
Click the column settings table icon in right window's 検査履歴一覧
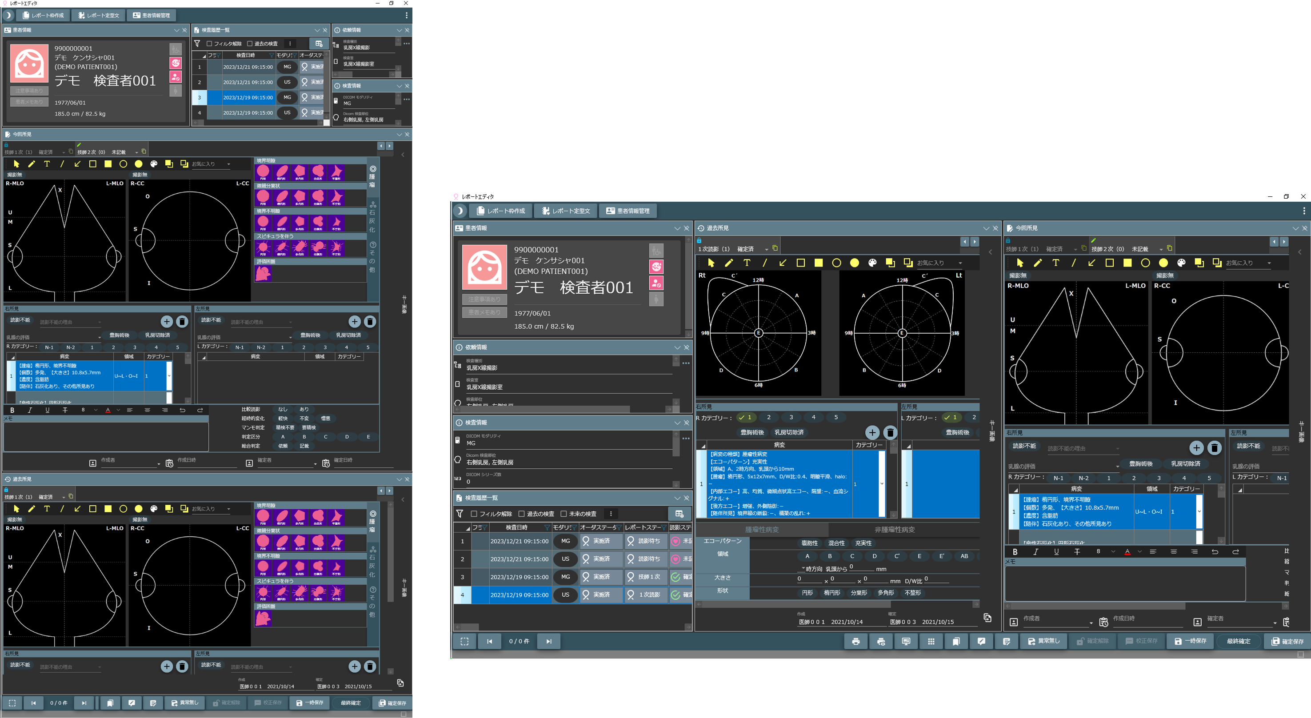(x=679, y=514)
